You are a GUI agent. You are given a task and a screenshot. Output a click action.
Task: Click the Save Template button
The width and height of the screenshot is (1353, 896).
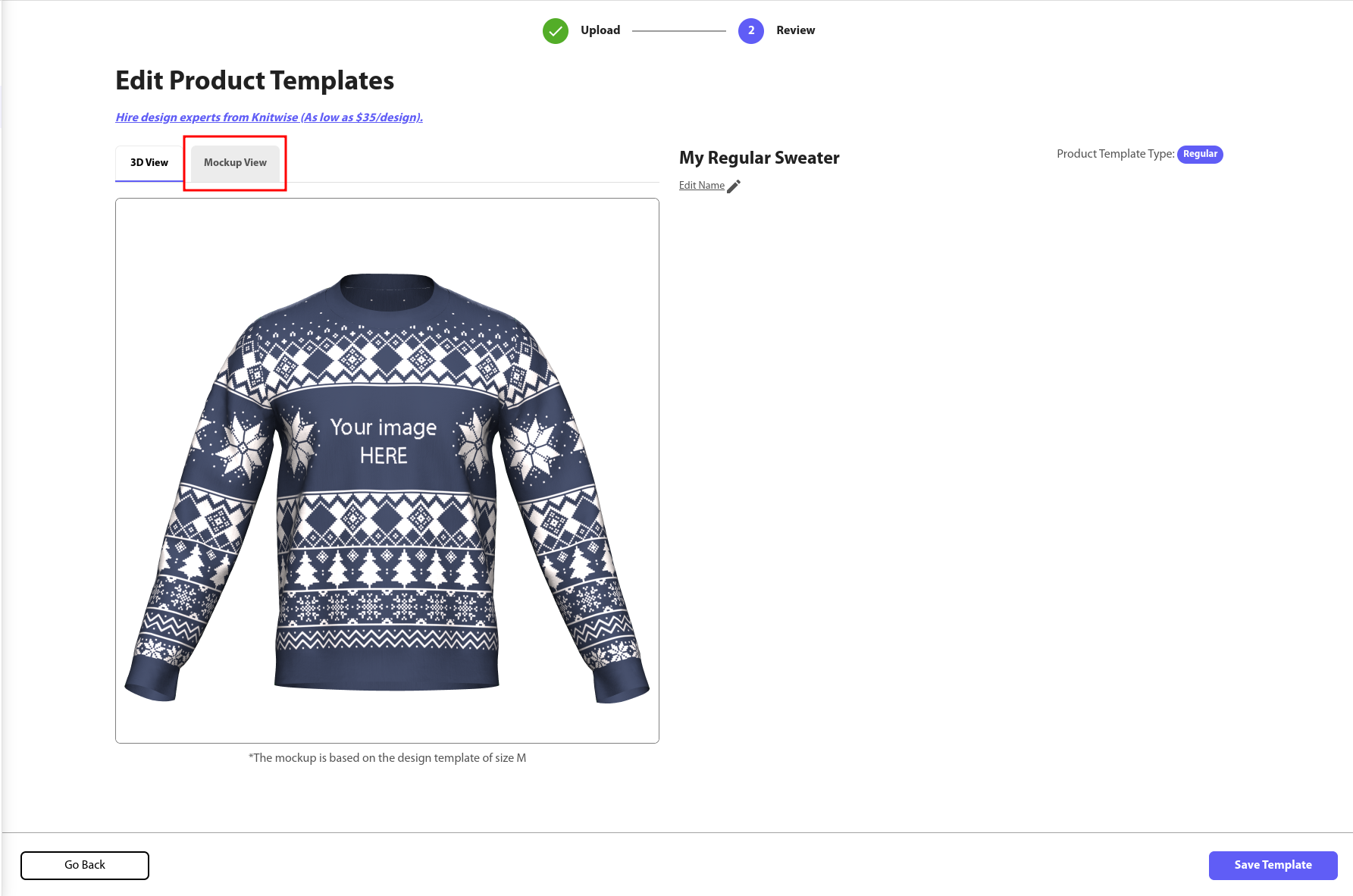click(1273, 865)
